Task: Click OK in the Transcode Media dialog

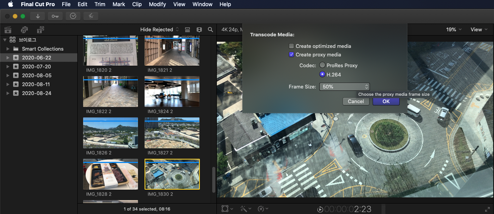Action: click(386, 101)
